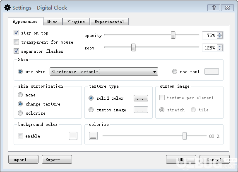Select the custom image radio button
Viewport: 238px width, 172px height.
click(91, 110)
